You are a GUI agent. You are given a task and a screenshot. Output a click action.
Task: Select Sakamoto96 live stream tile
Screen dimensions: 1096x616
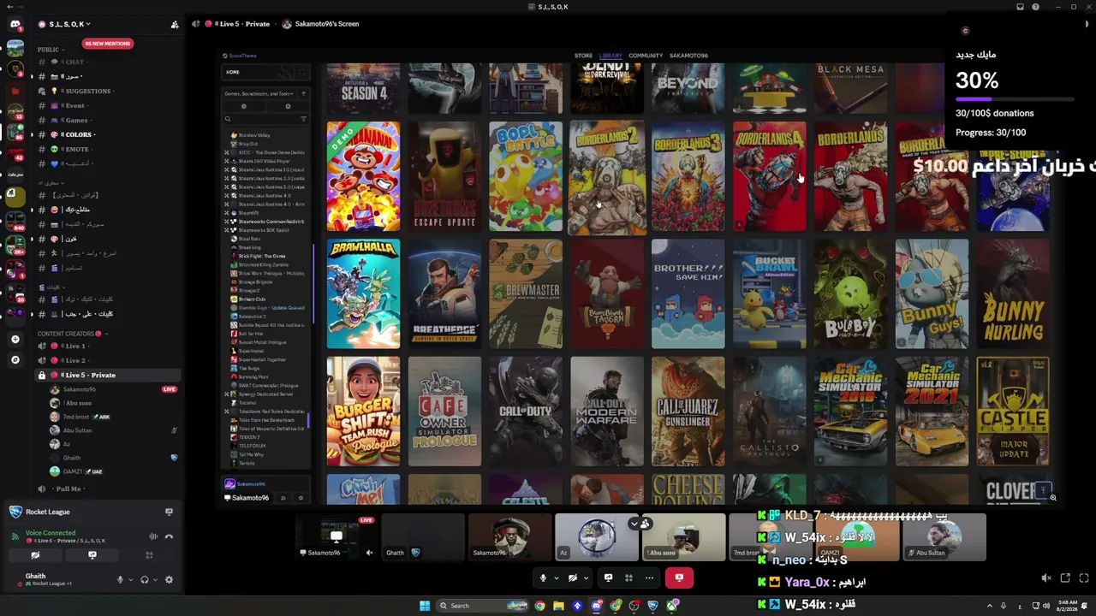tap(337, 536)
